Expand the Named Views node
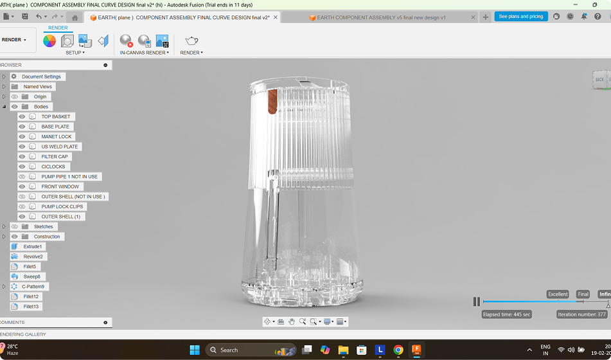This screenshot has height=360, width=611. (4, 87)
